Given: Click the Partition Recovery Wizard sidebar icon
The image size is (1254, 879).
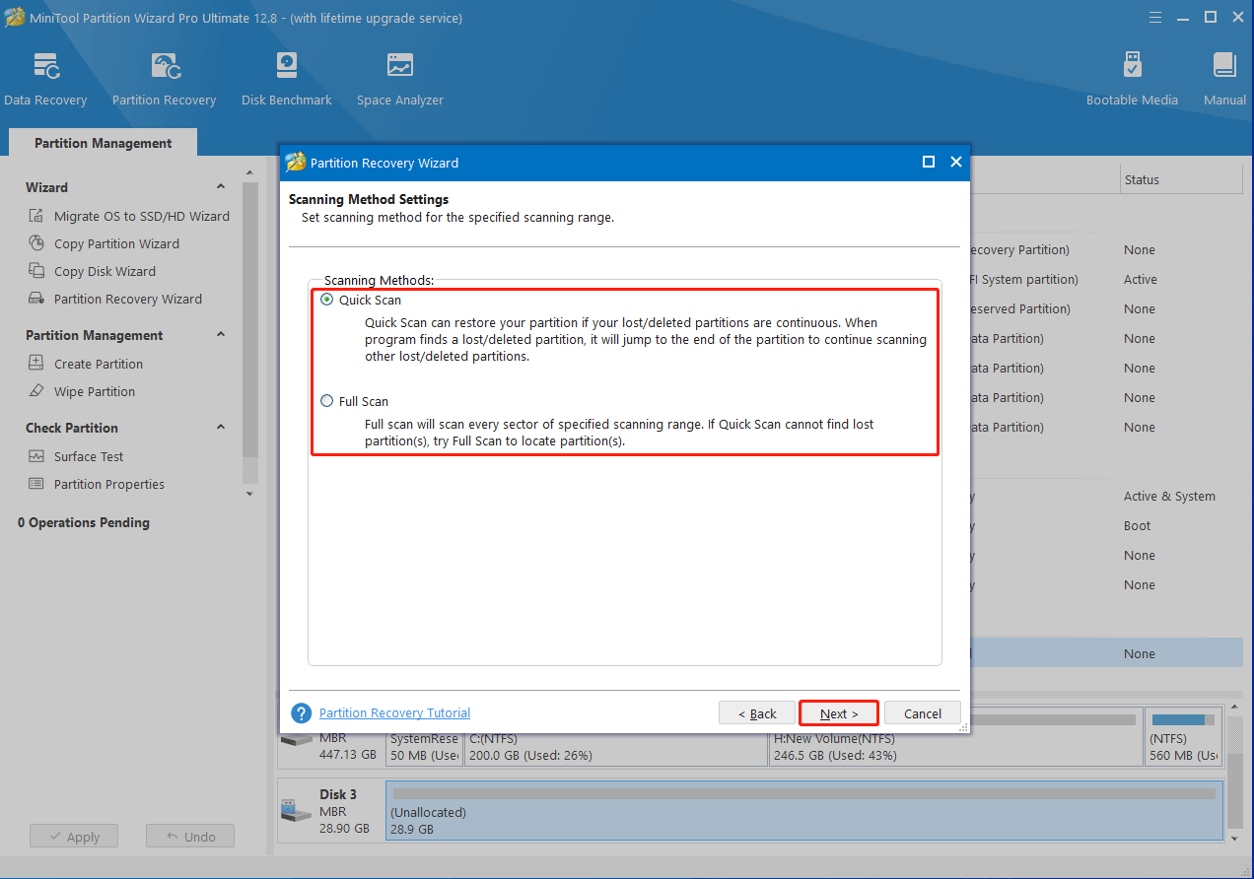Looking at the screenshot, I should pyautogui.click(x=36, y=299).
